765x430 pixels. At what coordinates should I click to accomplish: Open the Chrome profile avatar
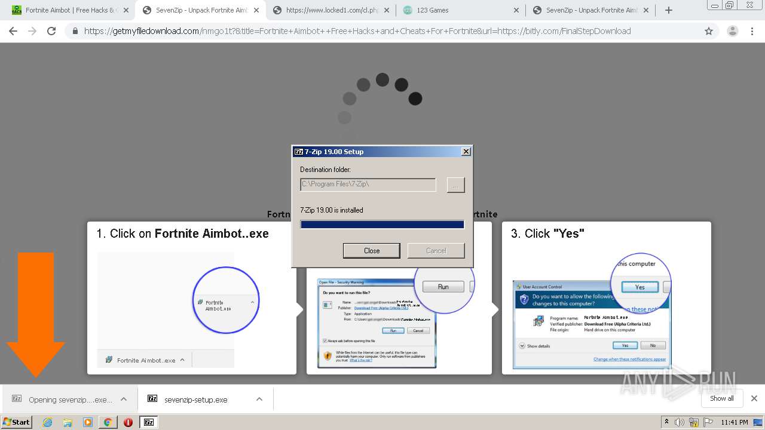732,31
